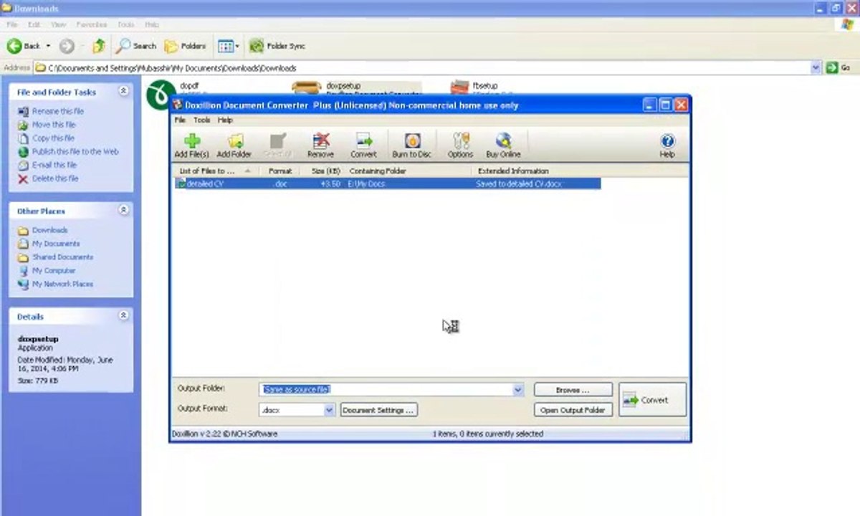
Task: Click Document Settings... button
Action: coord(378,410)
